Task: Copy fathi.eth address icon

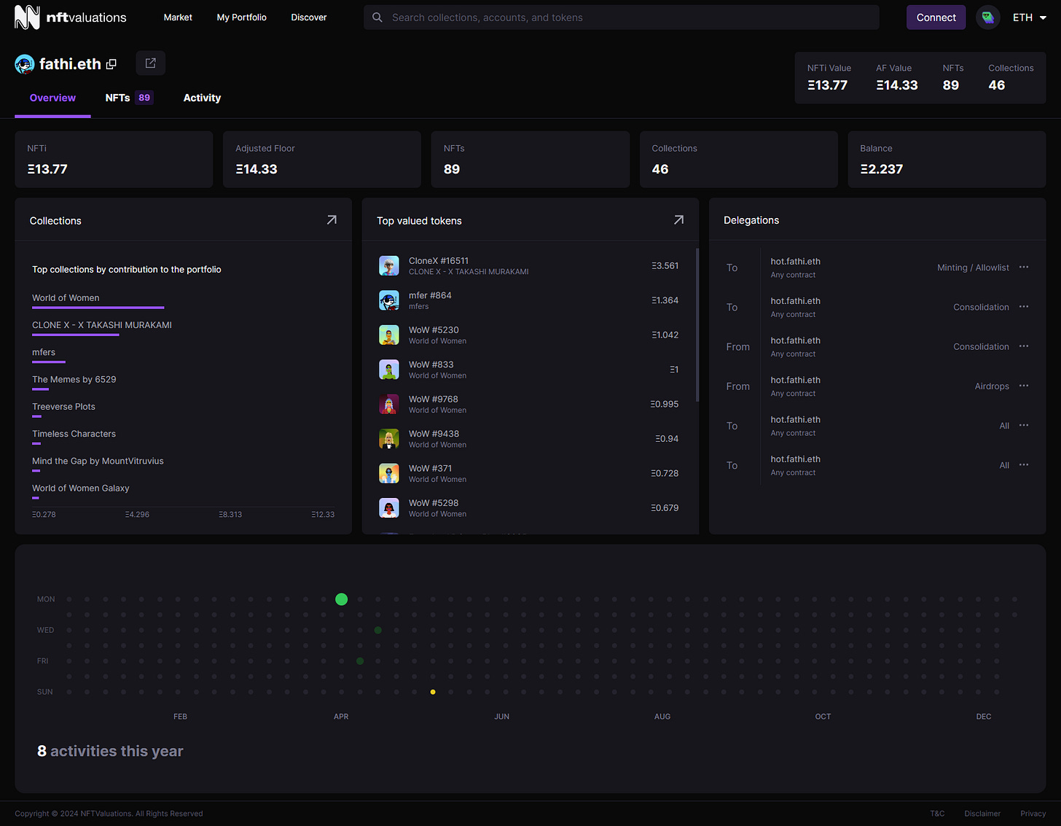Action: (111, 64)
